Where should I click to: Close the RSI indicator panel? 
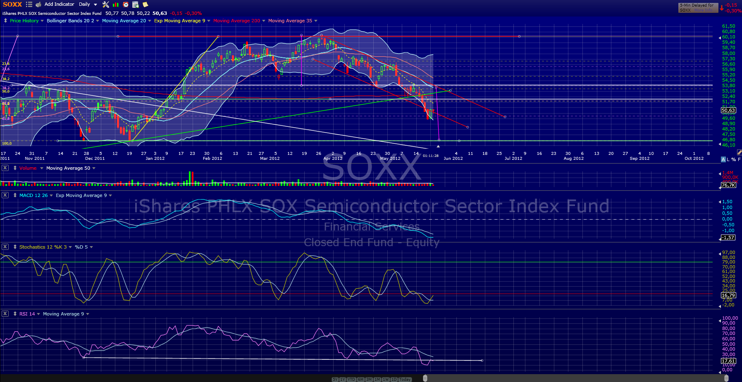pos(5,314)
